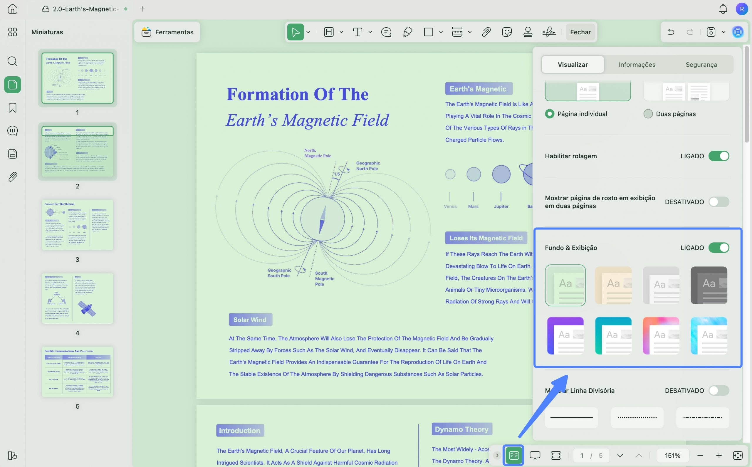Undo the last action
This screenshot has width=752, height=467.
coord(671,32)
